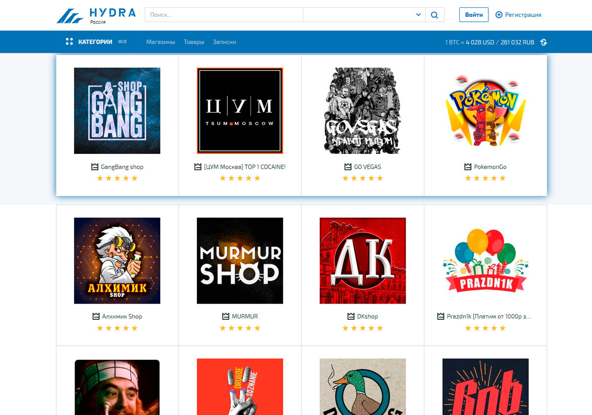Viewport: 592px width, 415px height.
Task: Click the MURMUR SHOP black logo image
Action: tap(240, 261)
